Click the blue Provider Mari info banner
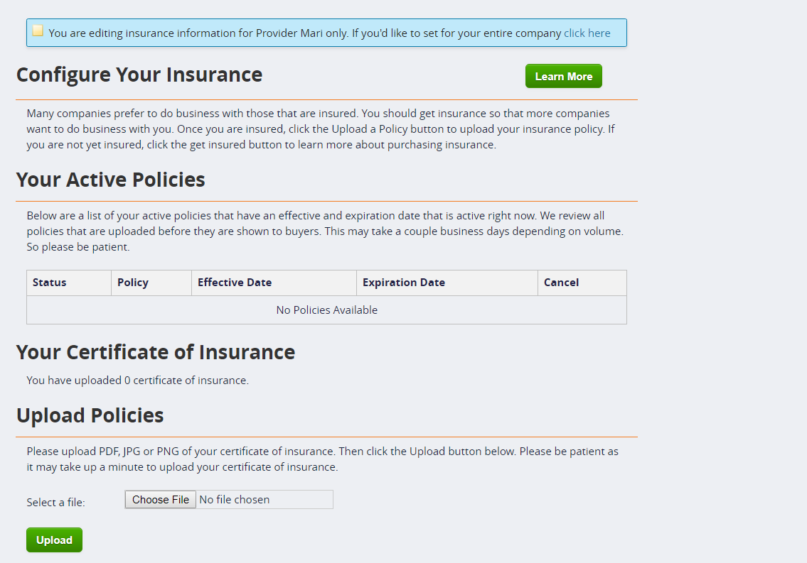The image size is (807, 563). tap(327, 33)
